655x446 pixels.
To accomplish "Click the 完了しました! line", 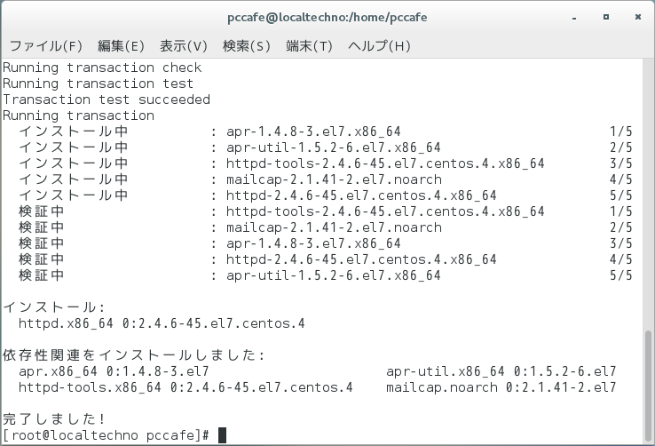I will (54, 418).
